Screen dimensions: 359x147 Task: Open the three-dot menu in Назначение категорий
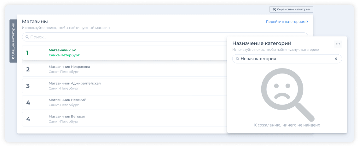click(x=338, y=44)
